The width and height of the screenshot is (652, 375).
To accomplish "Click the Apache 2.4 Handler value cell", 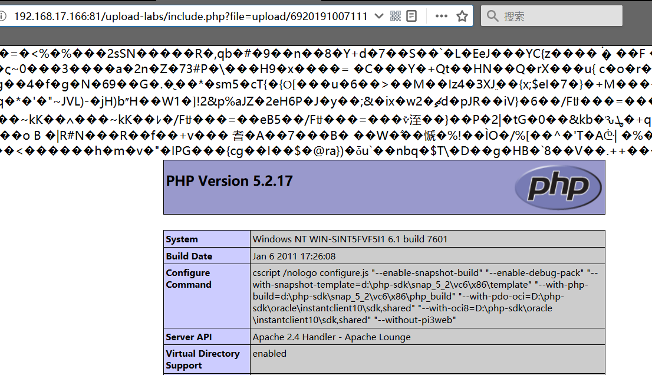I will [331, 337].
